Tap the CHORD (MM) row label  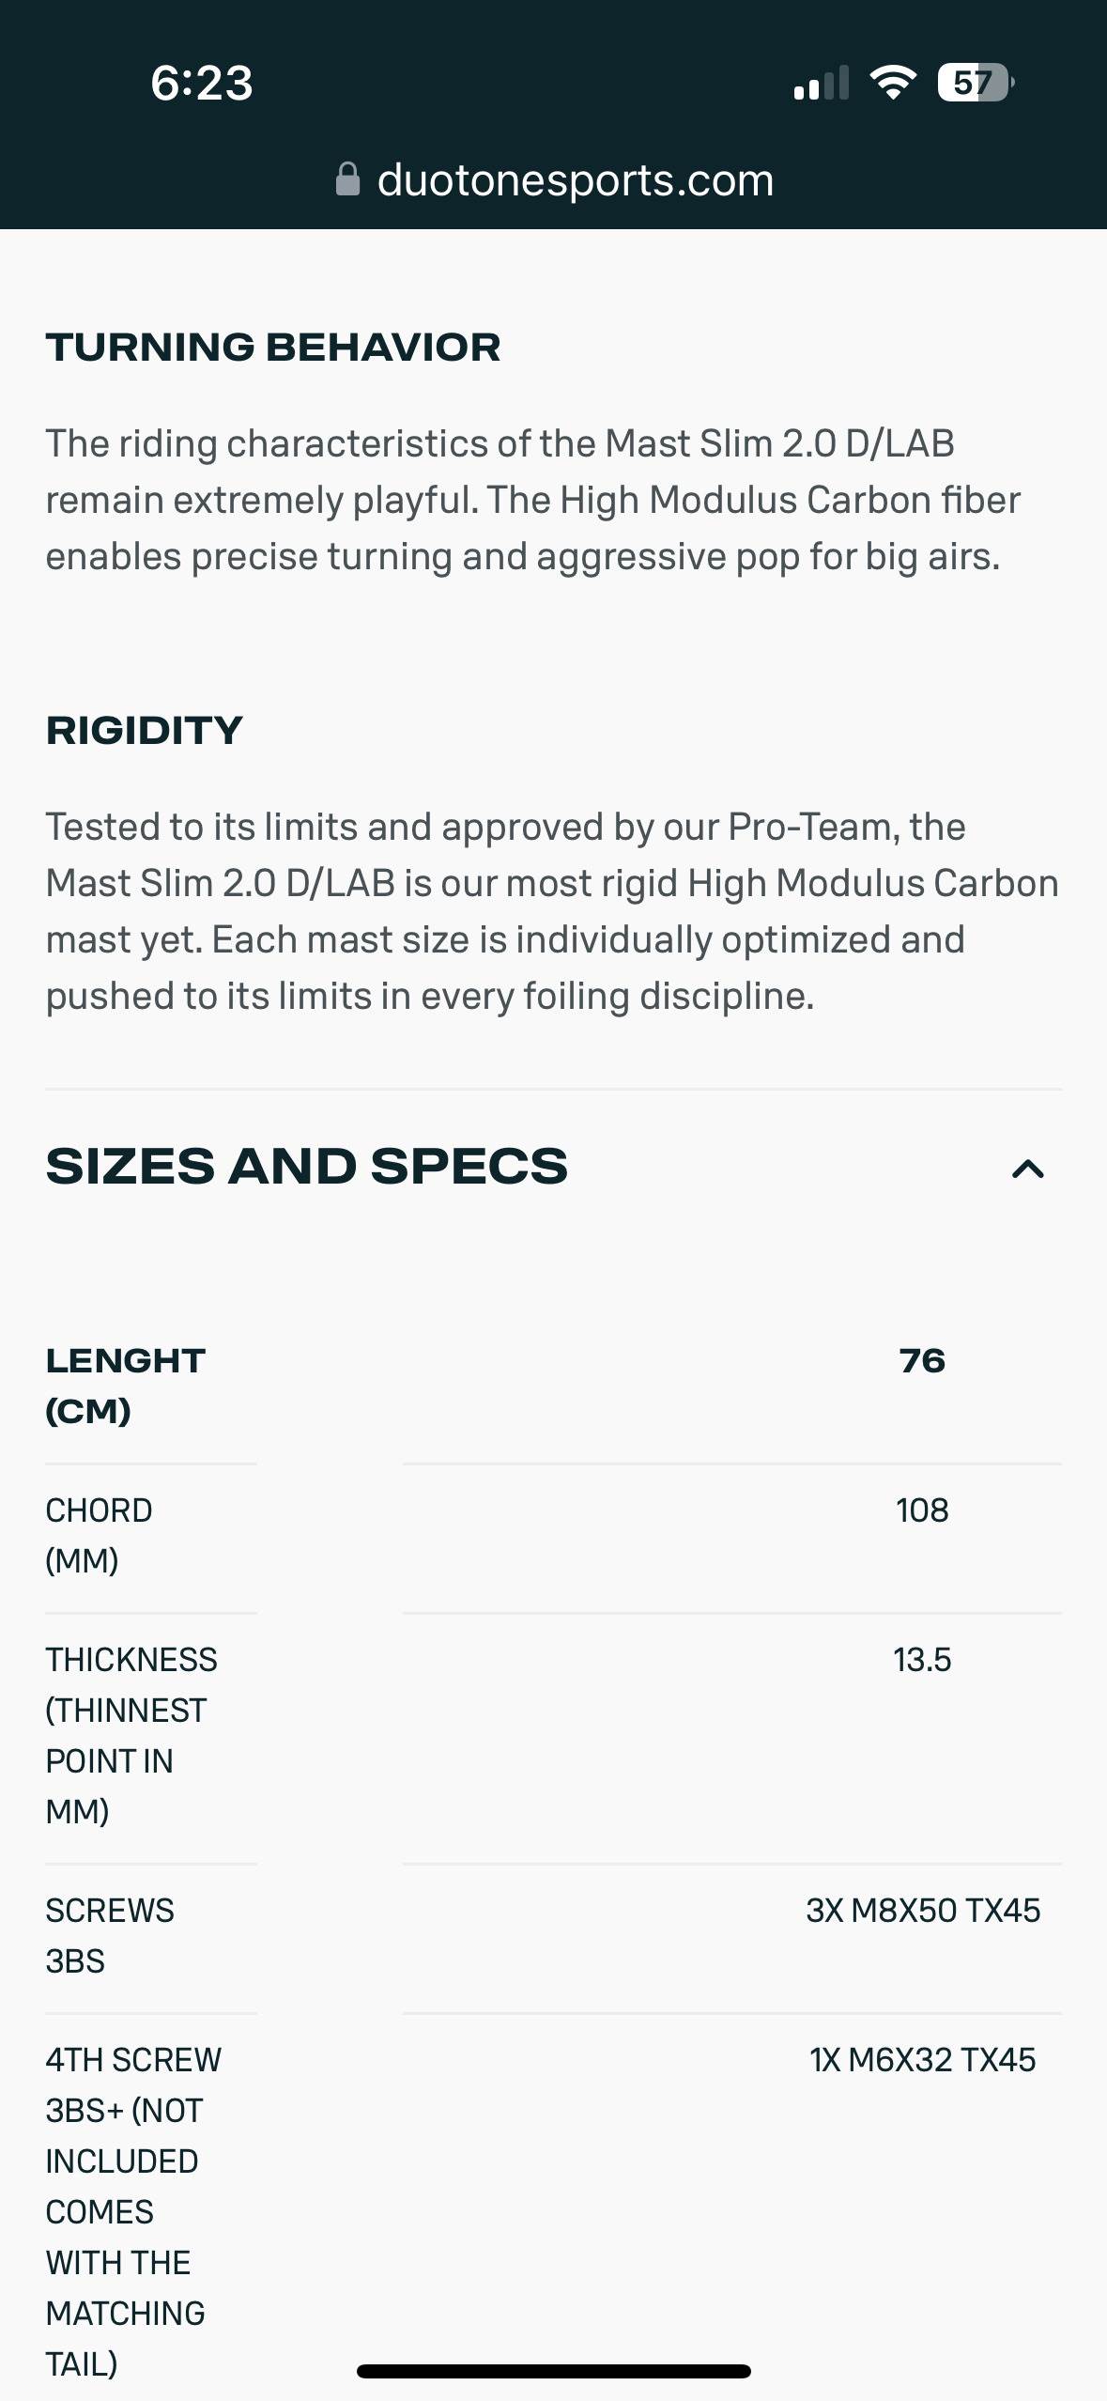pos(99,1535)
